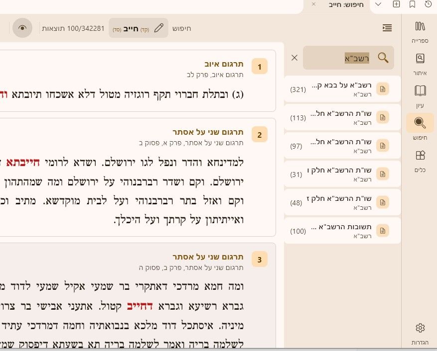Screen dimensions: 437x351
Task: Click the חיפוש label in search header
Action: click(182, 29)
